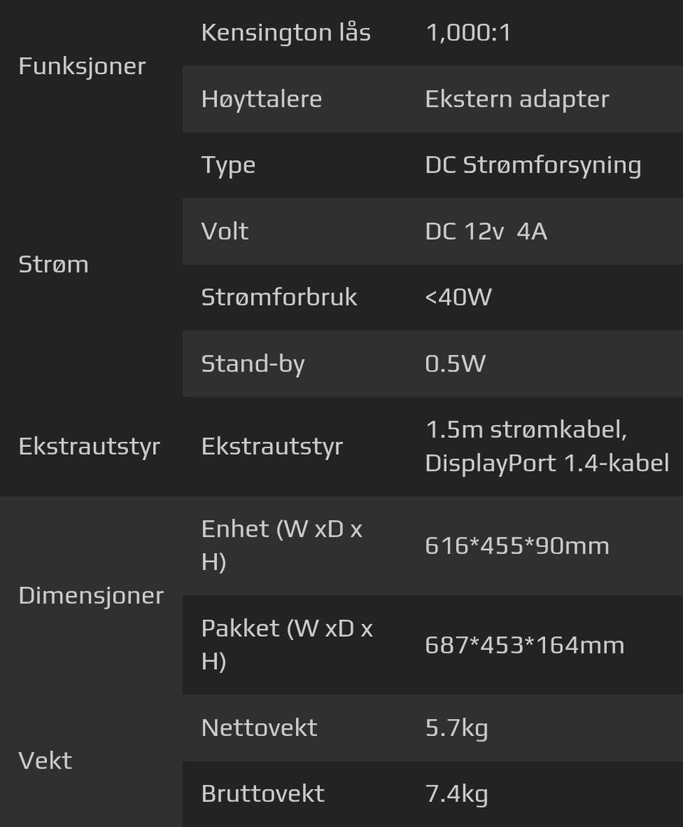Screen dimensions: 683x827
Task: Click the DisplayPort 1.4-kabel accessory text
Action: pos(547,463)
